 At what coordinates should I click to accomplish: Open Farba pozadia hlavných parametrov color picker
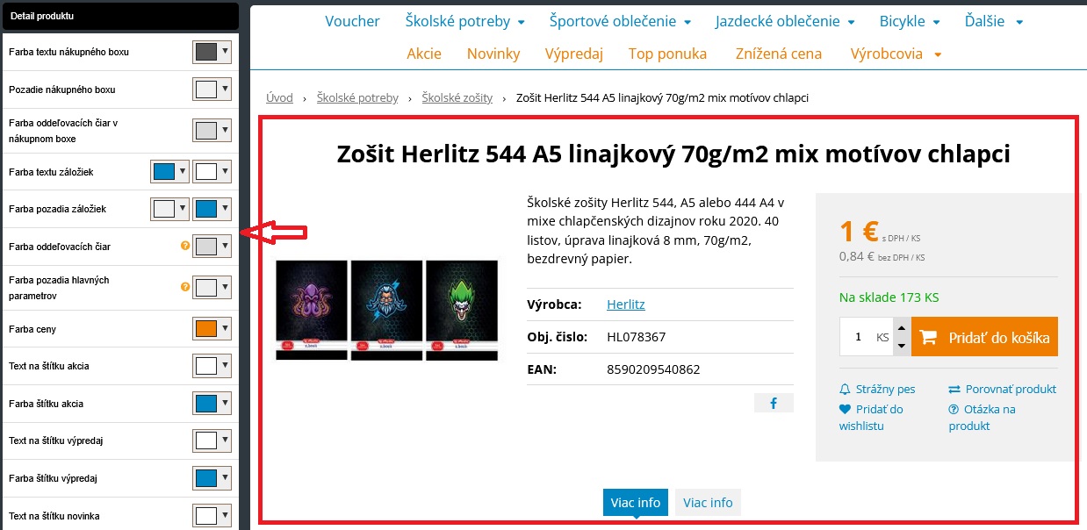coord(212,288)
